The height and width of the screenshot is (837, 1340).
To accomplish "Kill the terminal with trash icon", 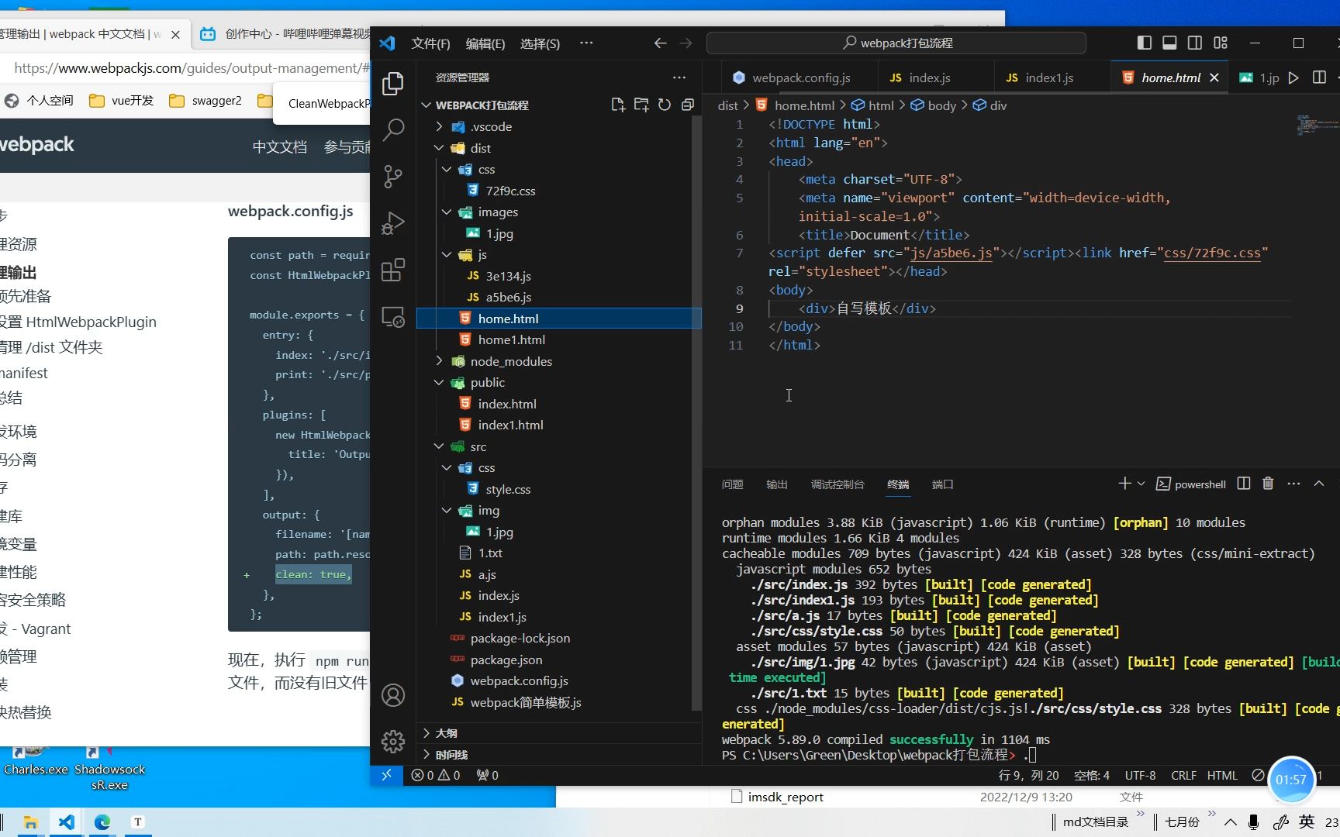I will pyautogui.click(x=1268, y=484).
